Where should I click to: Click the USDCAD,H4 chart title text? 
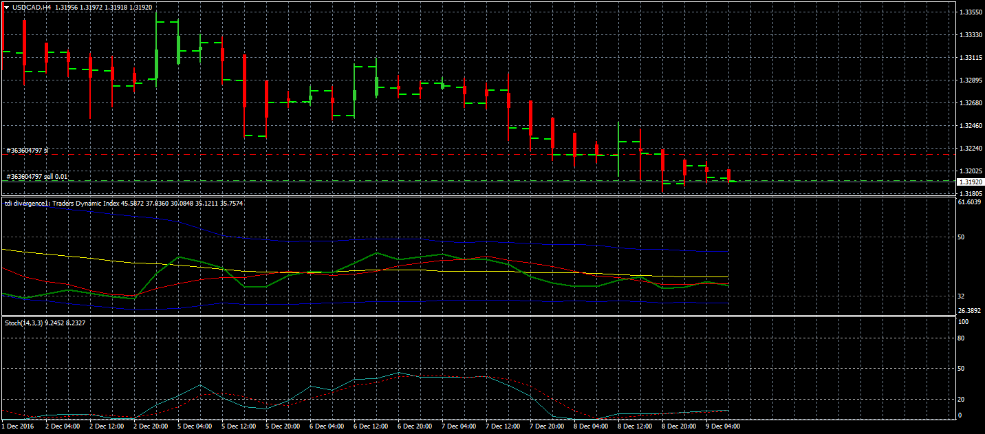click(x=32, y=7)
